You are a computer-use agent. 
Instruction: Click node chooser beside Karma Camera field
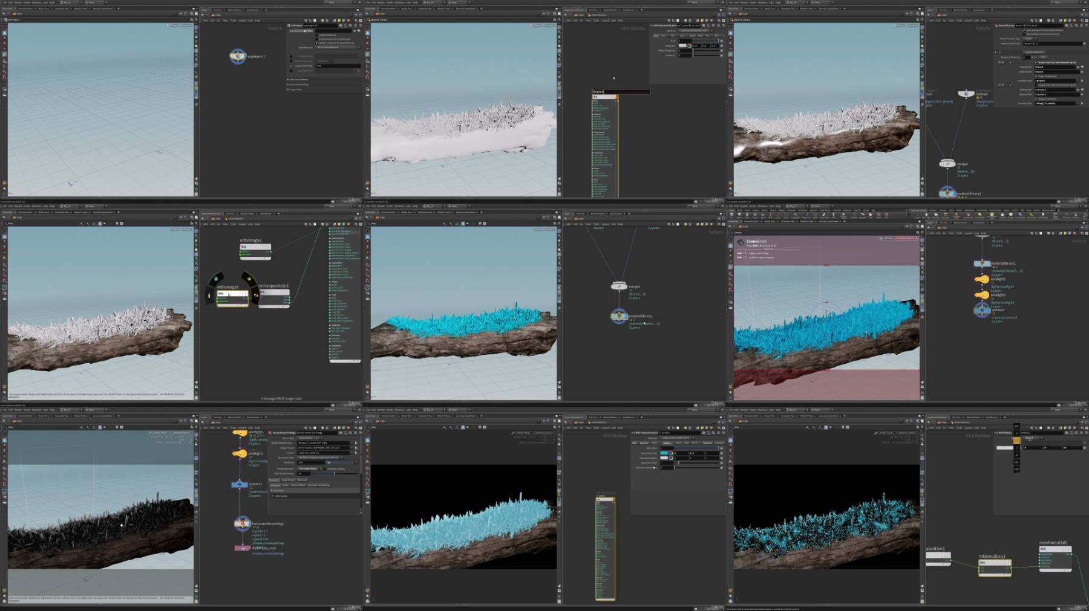click(x=355, y=453)
